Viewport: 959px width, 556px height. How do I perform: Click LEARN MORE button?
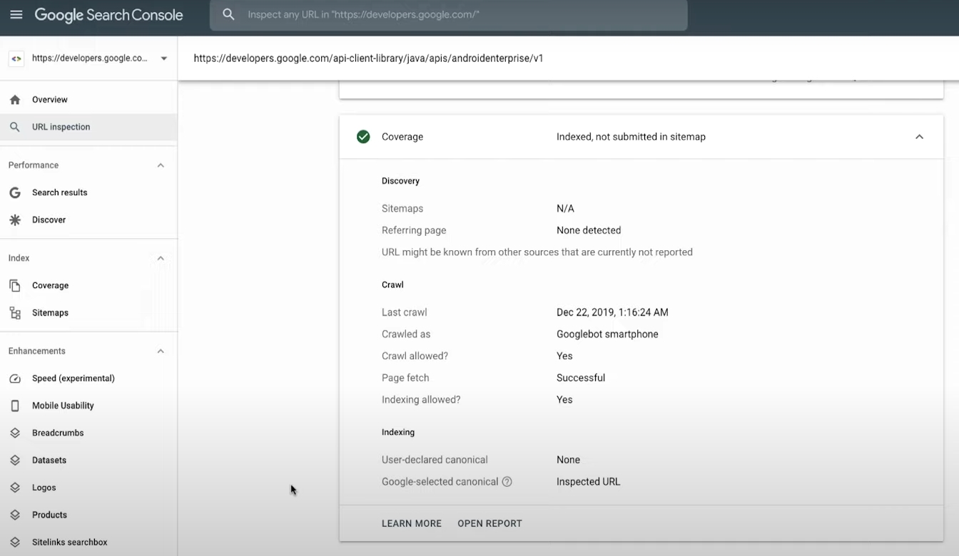412,523
